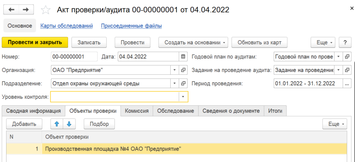
Task: Open the calendar picker for Дата field
Action: point(183,57)
